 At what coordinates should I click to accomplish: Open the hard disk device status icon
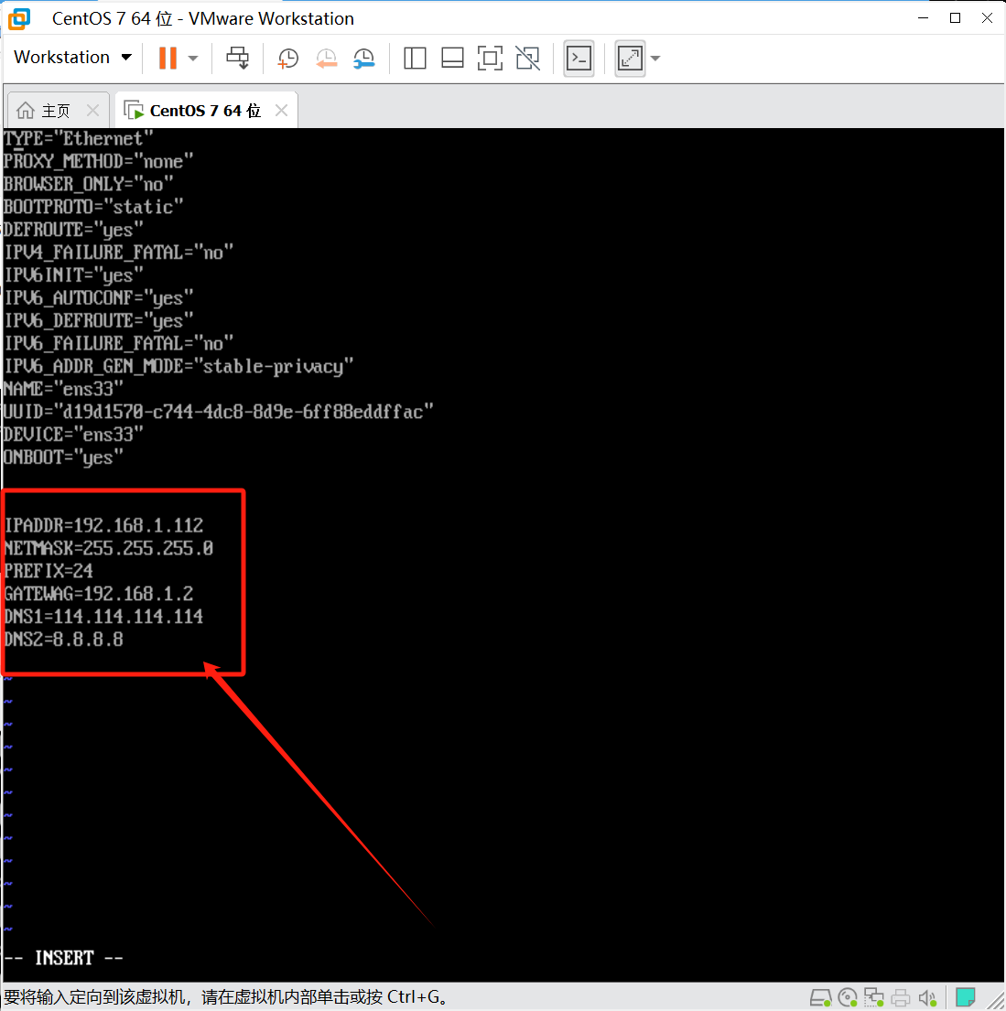tap(821, 996)
